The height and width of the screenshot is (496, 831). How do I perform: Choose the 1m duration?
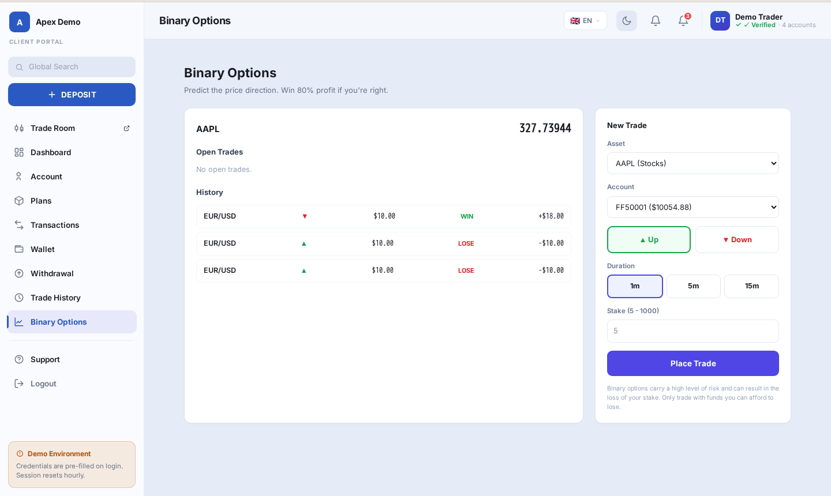[635, 286]
